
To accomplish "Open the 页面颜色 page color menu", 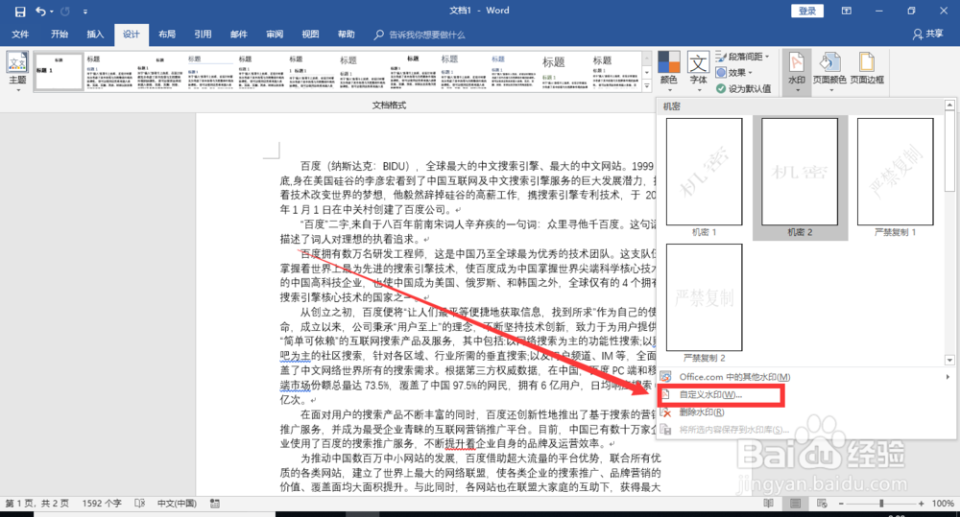I will 829,72.
